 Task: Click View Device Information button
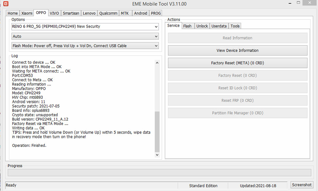click(x=237, y=50)
